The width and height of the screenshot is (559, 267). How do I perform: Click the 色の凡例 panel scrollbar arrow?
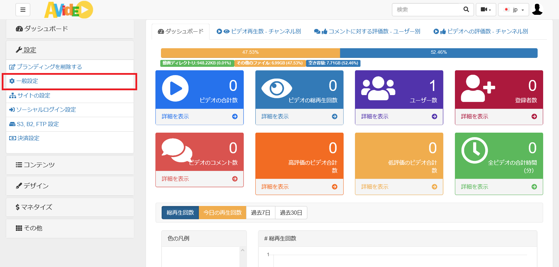tap(243, 250)
